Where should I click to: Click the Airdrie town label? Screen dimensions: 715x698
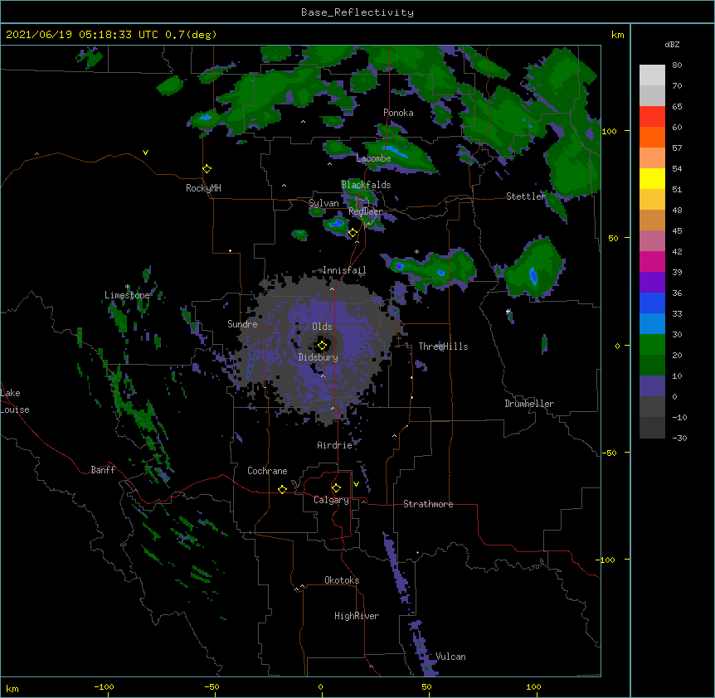tap(335, 445)
